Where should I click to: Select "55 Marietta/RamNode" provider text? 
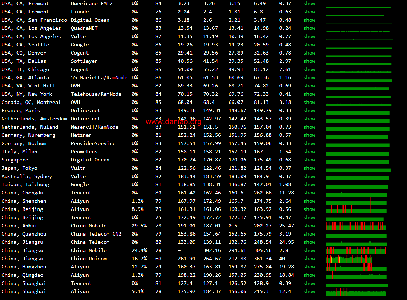99,78
